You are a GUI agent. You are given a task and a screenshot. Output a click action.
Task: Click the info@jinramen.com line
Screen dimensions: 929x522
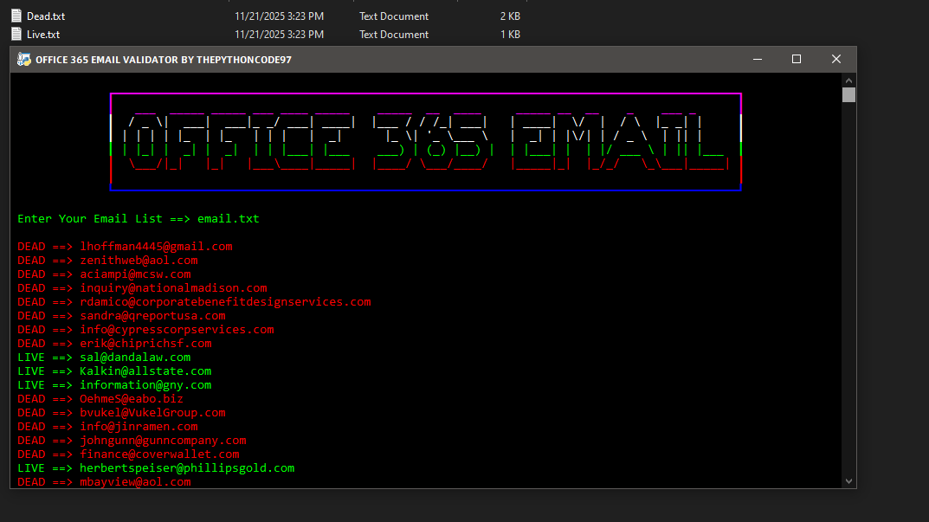click(108, 427)
